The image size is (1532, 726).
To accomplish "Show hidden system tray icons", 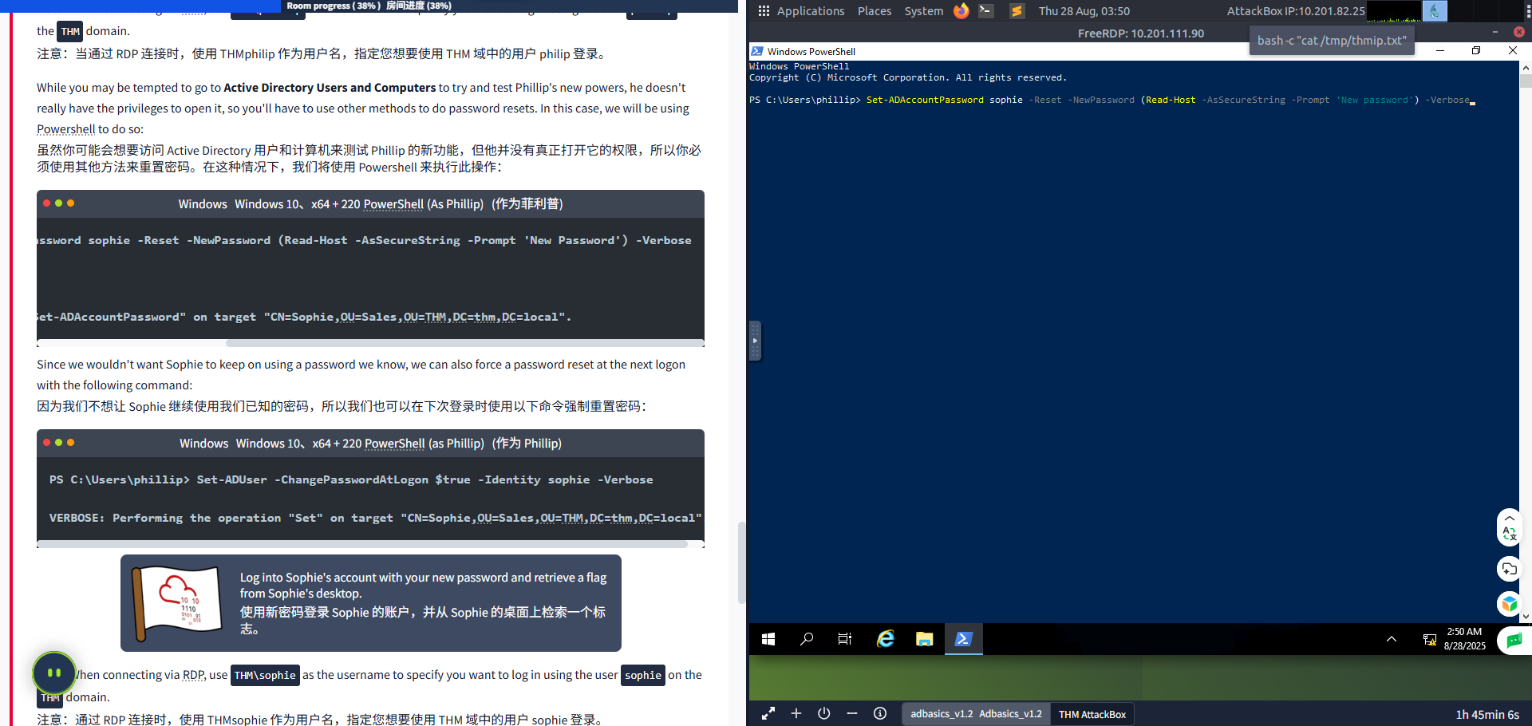I will tap(1392, 639).
